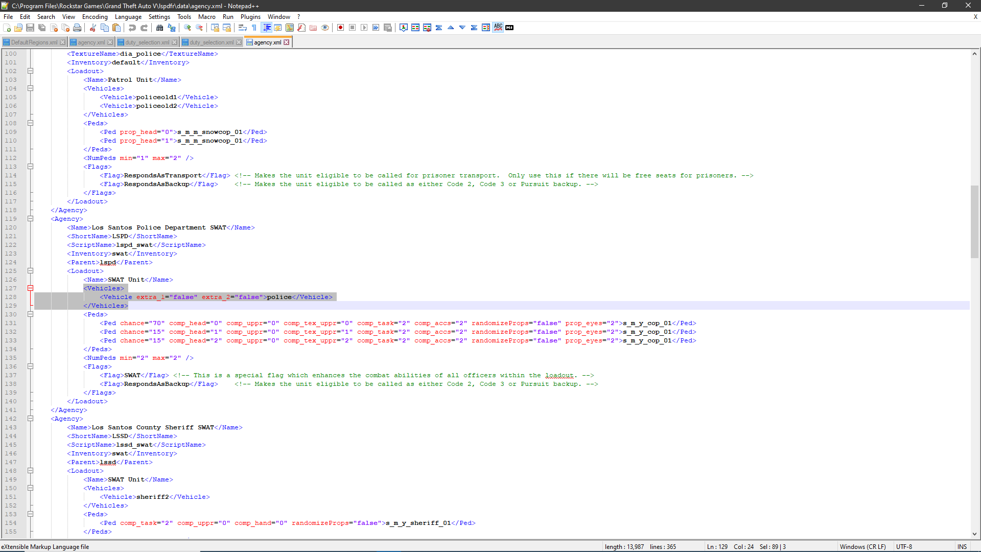981x552 pixels.
Task: Click the INS insert mode indicator
Action: tap(962, 547)
